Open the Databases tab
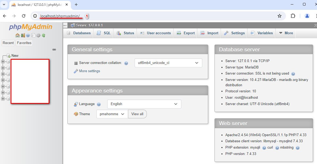This screenshot has width=317, height=164. (79, 33)
